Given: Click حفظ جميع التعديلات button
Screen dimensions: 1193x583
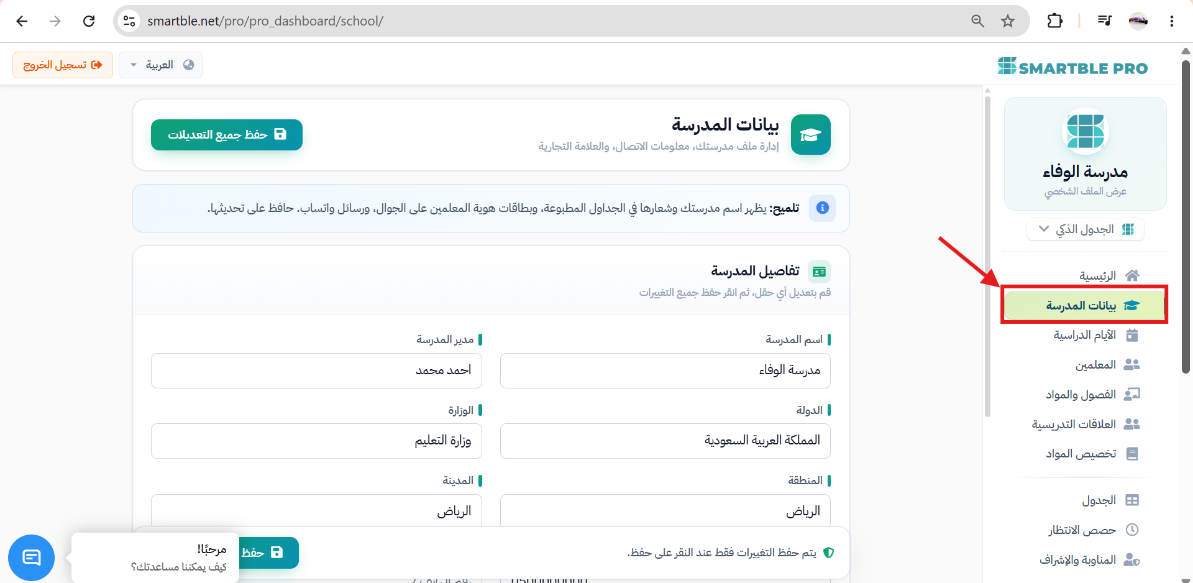Looking at the screenshot, I should click(x=227, y=135).
